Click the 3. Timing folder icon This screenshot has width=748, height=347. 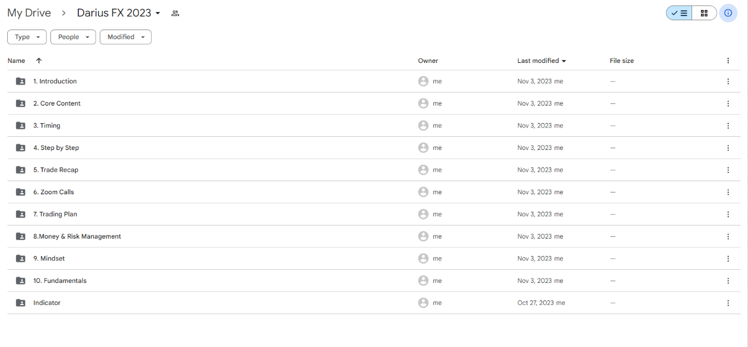pyautogui.click(x=21, y=126)
